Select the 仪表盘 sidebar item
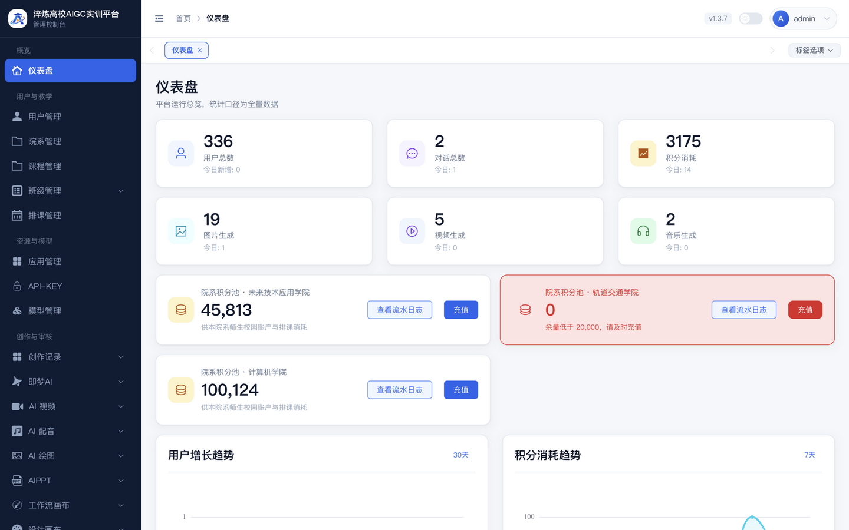Image resolution: width=849 pixels, height=530 pixels. point(70,71)
